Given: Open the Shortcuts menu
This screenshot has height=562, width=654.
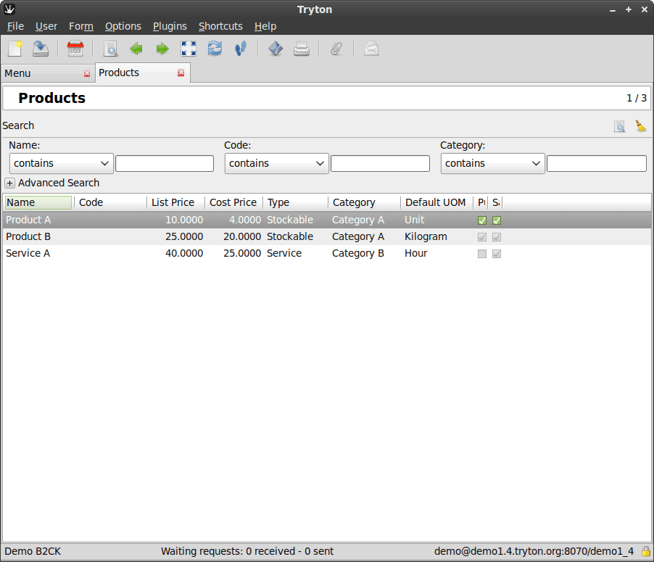Looking at the screenshot, I should 220,26.
